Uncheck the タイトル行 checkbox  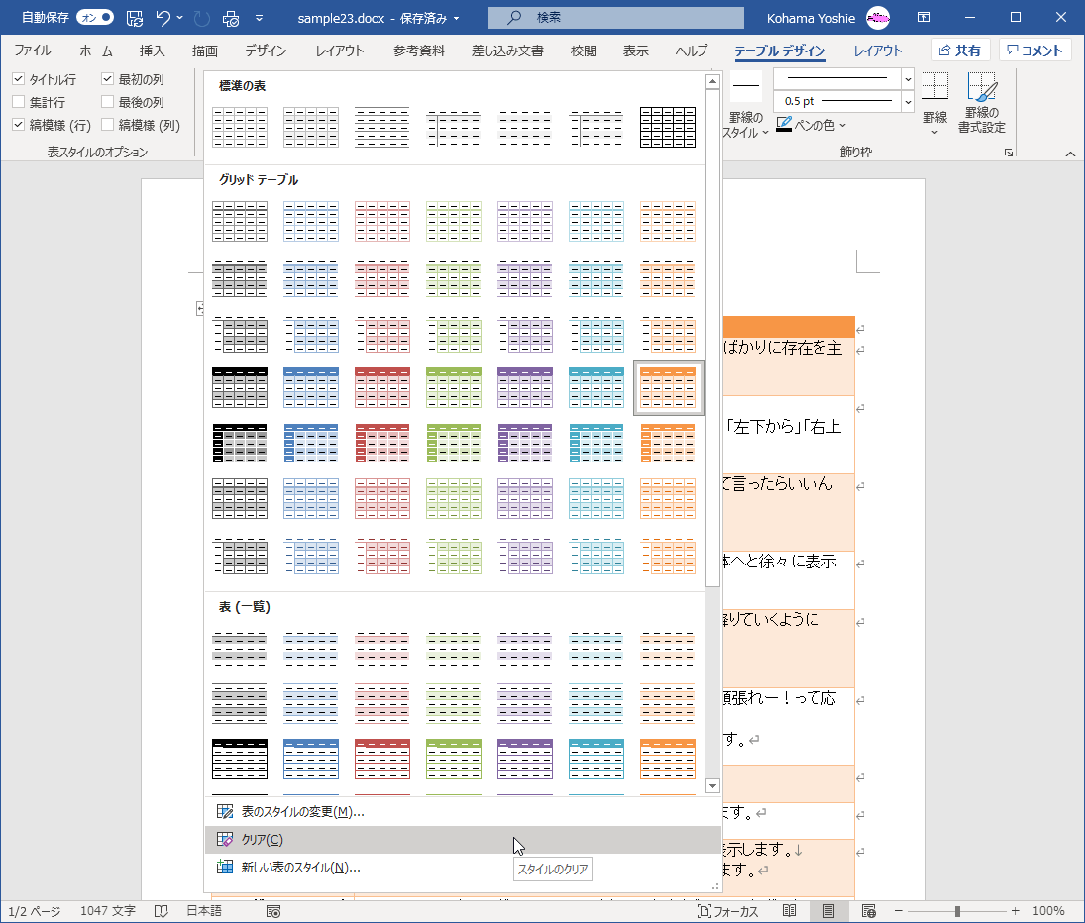tap(19, 79)
